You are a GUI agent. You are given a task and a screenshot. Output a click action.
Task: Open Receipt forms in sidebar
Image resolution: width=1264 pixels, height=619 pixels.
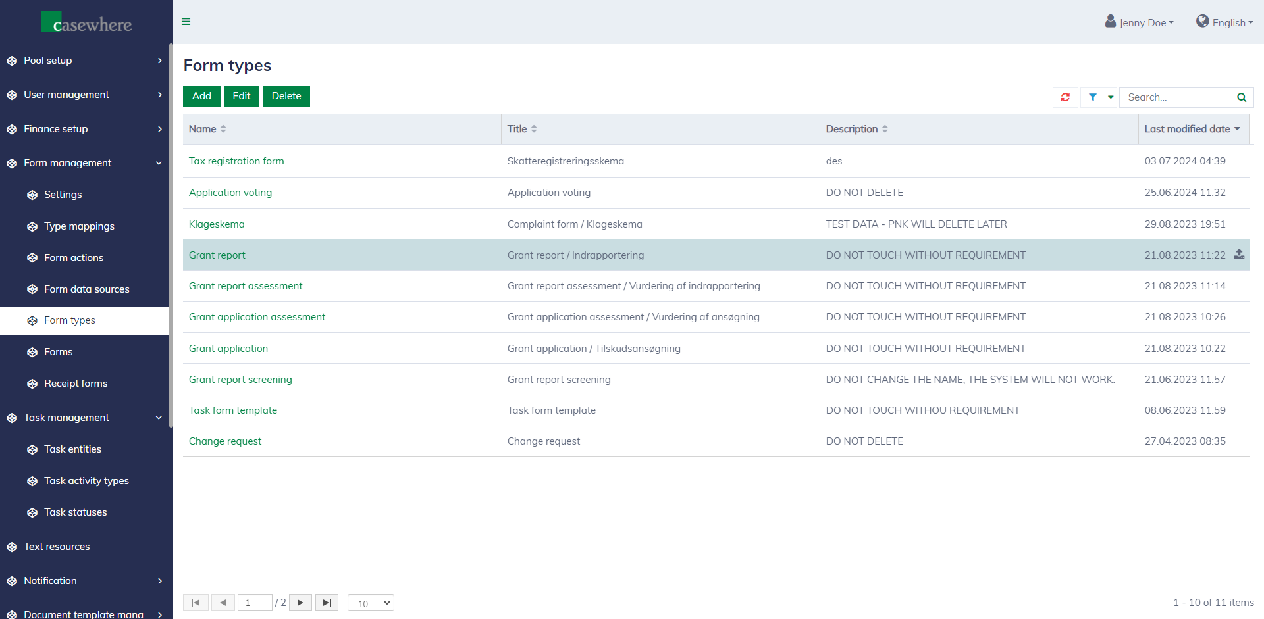tap(76, 384)
